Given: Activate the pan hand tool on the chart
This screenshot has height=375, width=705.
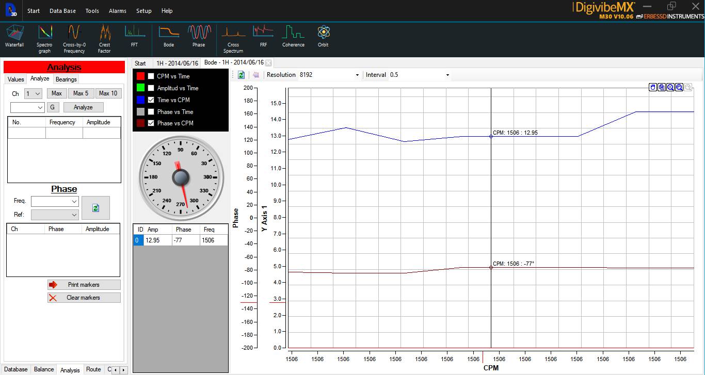Looking at the screenshot, I should (x=652, y=87).
